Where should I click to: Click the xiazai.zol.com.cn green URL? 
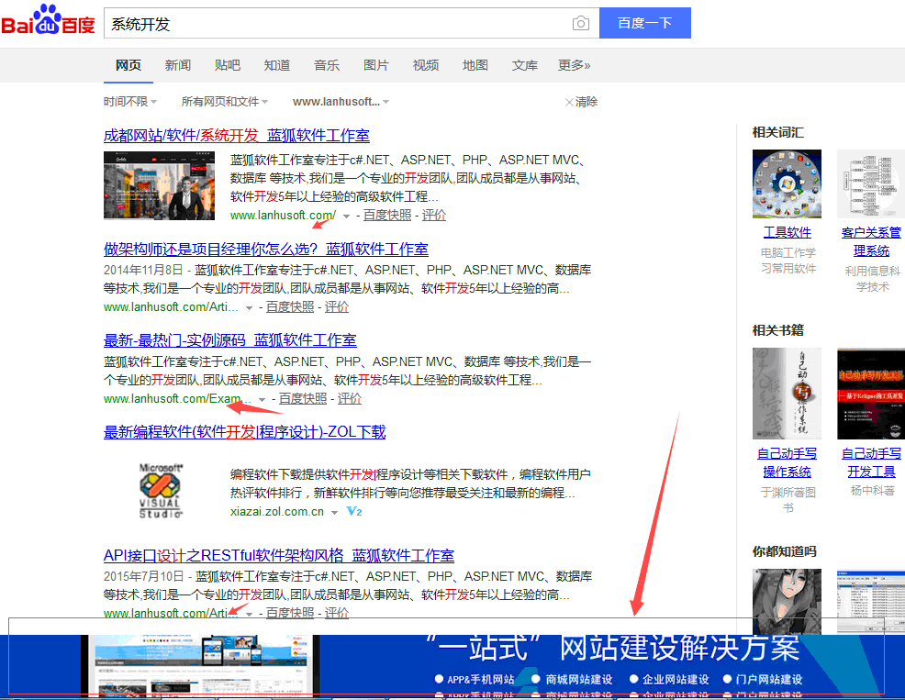tap(277, 511)
